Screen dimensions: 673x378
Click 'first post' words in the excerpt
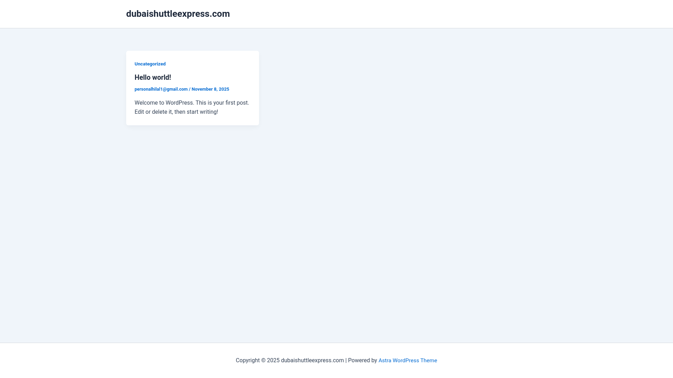click(237, 103)
